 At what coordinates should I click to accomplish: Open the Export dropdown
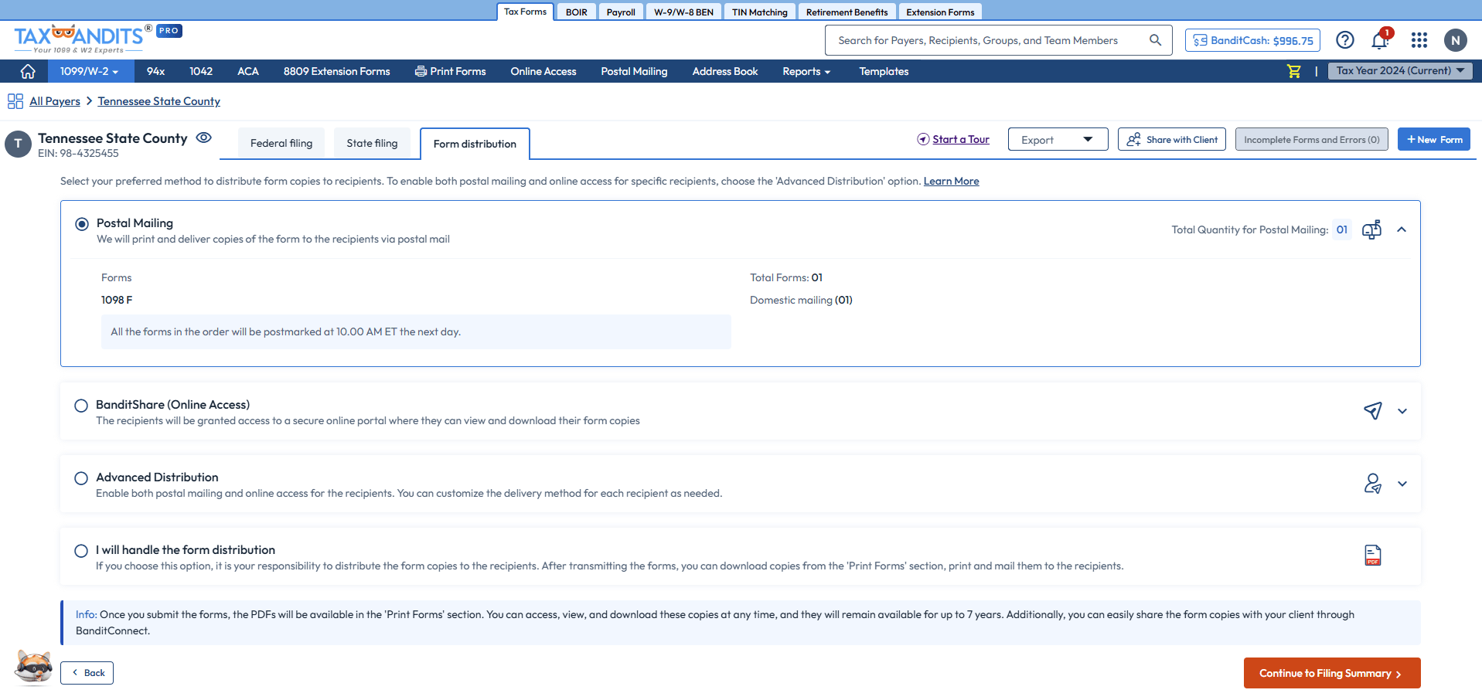pos(1058,140)
